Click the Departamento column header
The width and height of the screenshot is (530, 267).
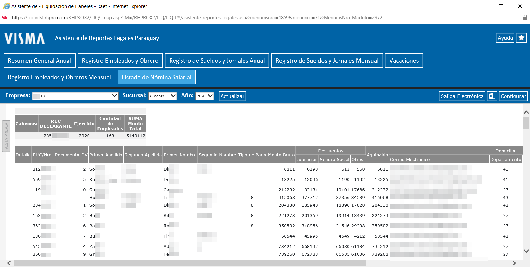[x=506, y=159]
